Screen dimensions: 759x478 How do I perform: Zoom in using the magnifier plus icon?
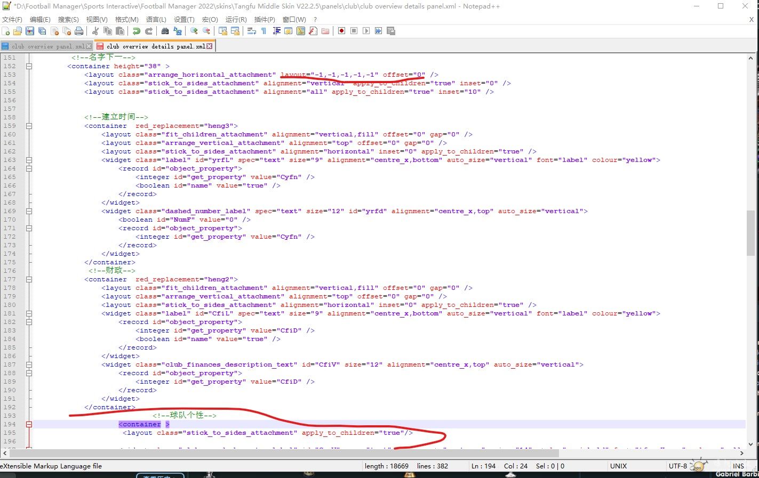tap(194, 31)
